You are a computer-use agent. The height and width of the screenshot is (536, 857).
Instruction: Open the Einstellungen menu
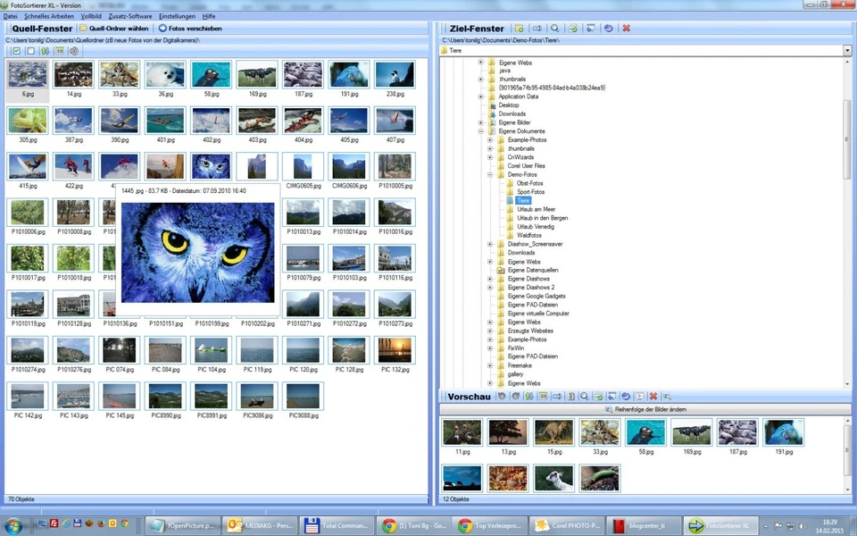(x=177, y=15)
